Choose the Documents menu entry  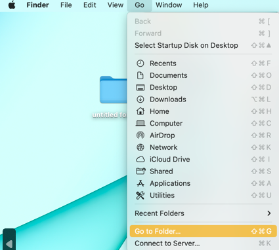[x=203, y=75]
